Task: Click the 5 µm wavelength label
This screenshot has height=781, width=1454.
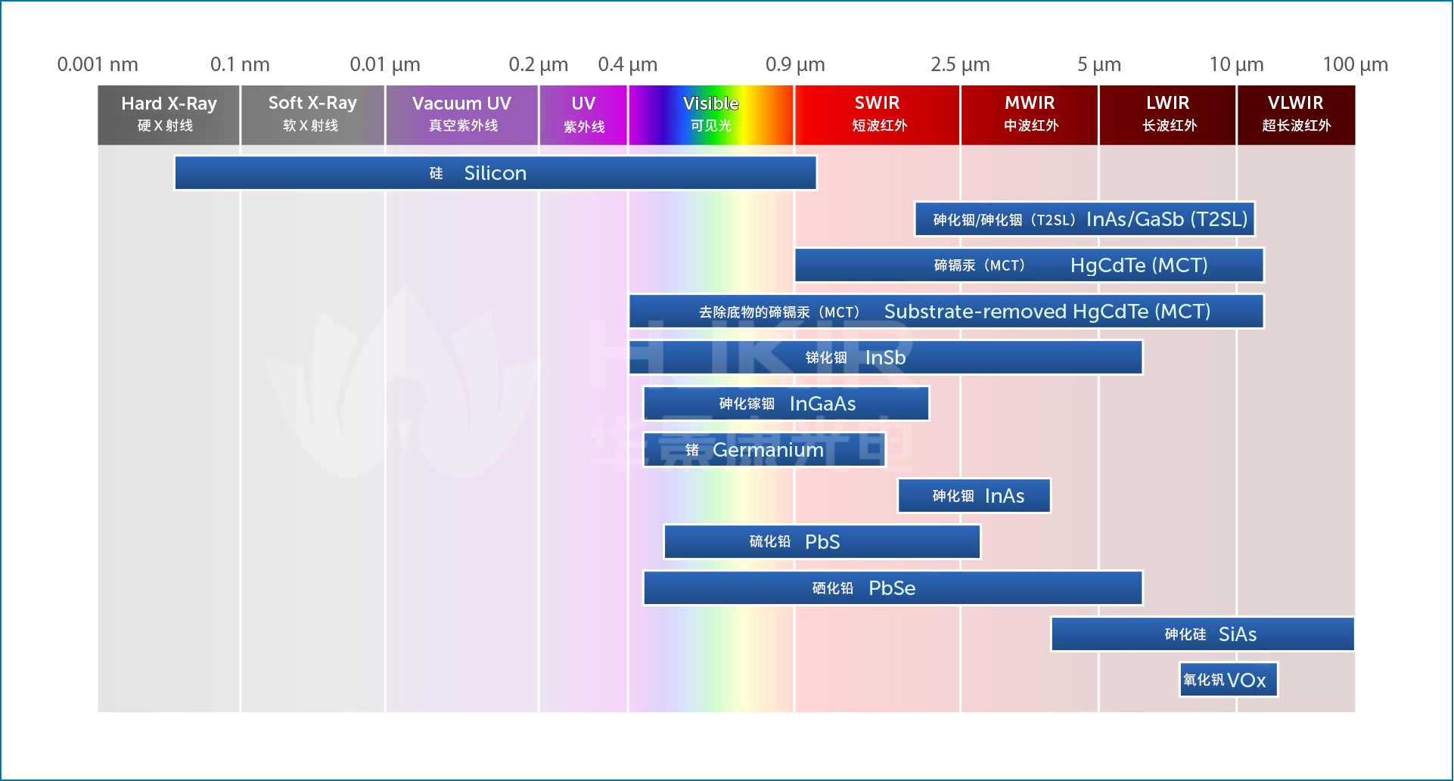Action: pyautogui.click(x=1099, y=64)
